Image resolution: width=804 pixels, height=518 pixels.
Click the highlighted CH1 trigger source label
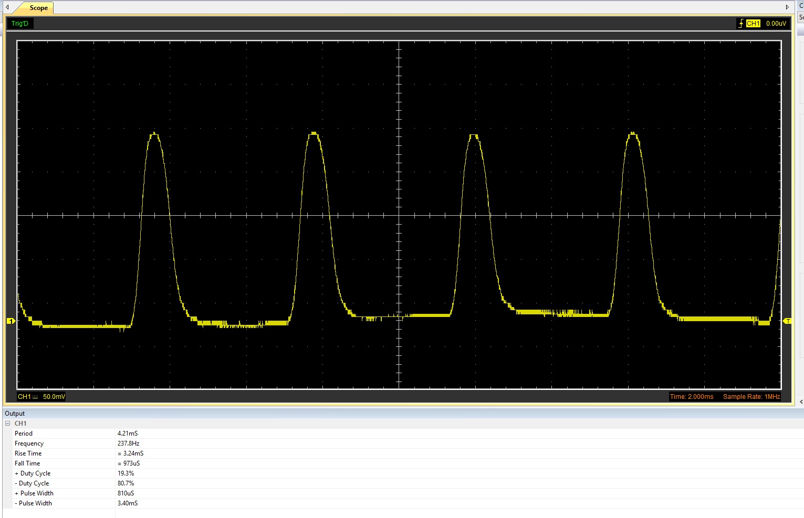(x=753, y=24)
